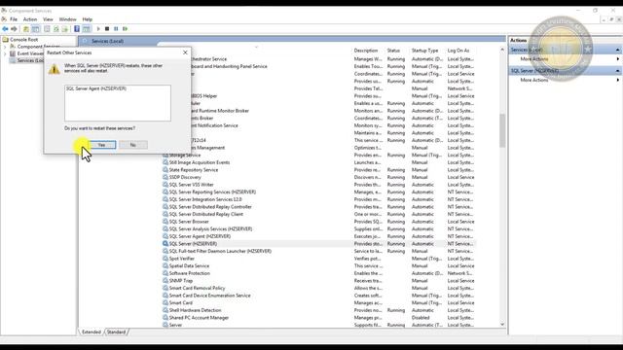
Task: Click the gear icon of Software Protection
Action: pos(165,273)
